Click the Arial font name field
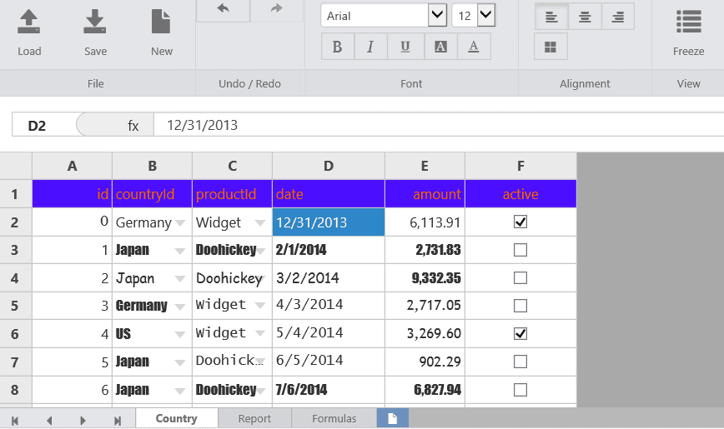Screen dimensions: 724x429 pos(375,16)
